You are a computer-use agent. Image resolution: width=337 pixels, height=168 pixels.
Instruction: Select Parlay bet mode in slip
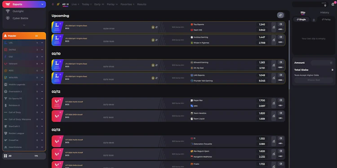tap(326, 19)
